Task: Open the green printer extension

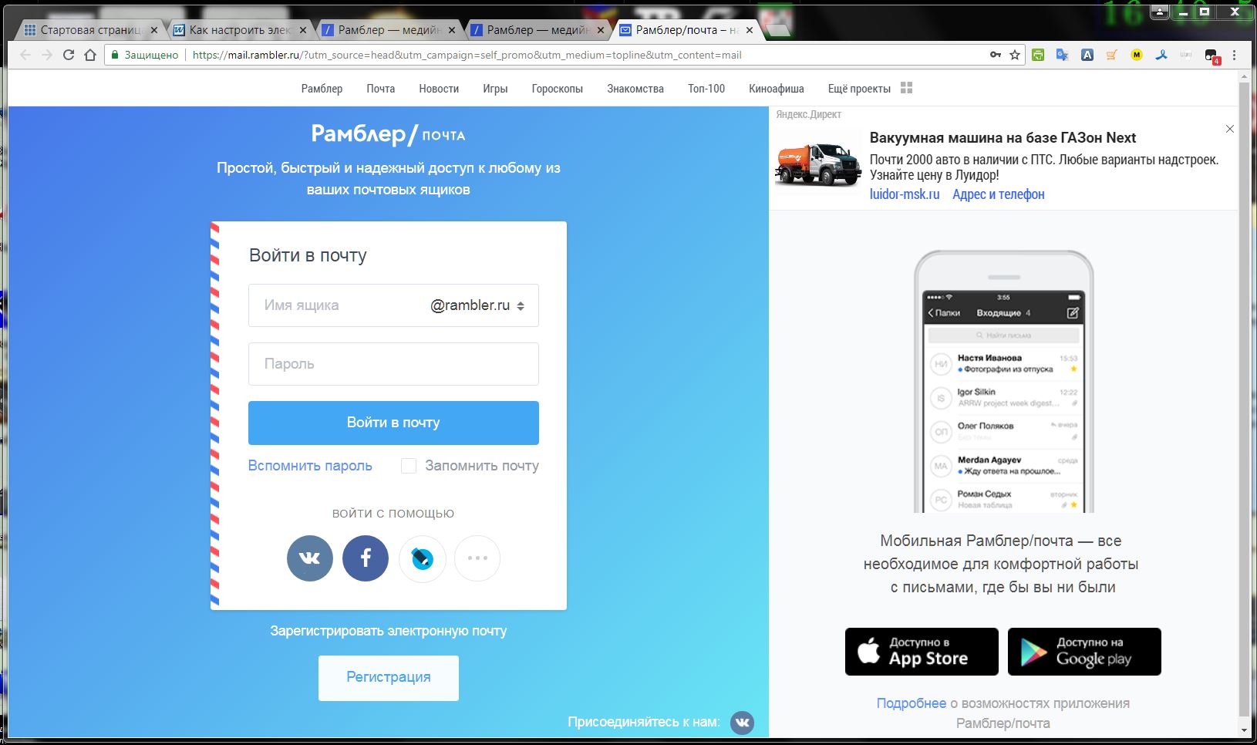Action: pyautogui.click(x=1038, y=55)
